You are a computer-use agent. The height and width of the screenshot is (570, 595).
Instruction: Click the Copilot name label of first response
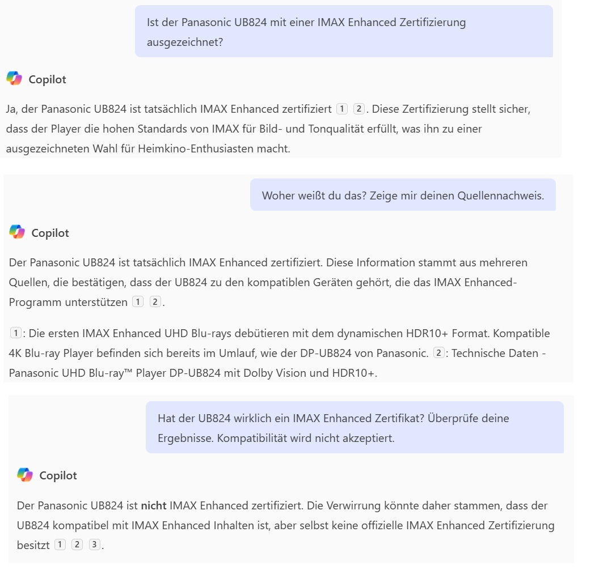pyautogui.click(x=48, y=79)
